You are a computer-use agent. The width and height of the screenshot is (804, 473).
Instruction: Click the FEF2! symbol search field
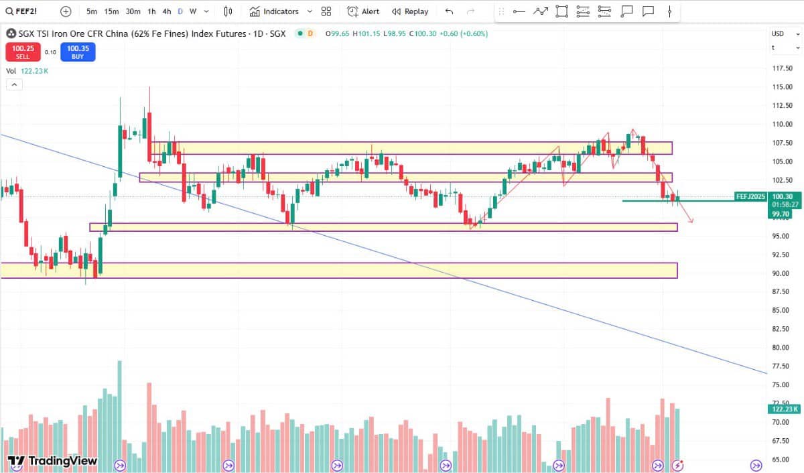pyautogui.click(x=28, y=11)
